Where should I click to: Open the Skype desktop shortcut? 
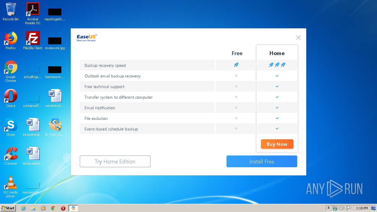(x=11, y=127)
